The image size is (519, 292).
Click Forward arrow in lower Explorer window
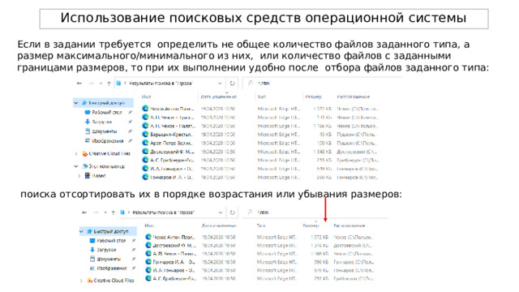click(96, 213)
